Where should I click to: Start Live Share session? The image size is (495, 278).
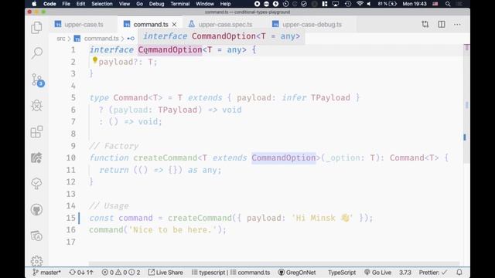click(x=166, y=273)
